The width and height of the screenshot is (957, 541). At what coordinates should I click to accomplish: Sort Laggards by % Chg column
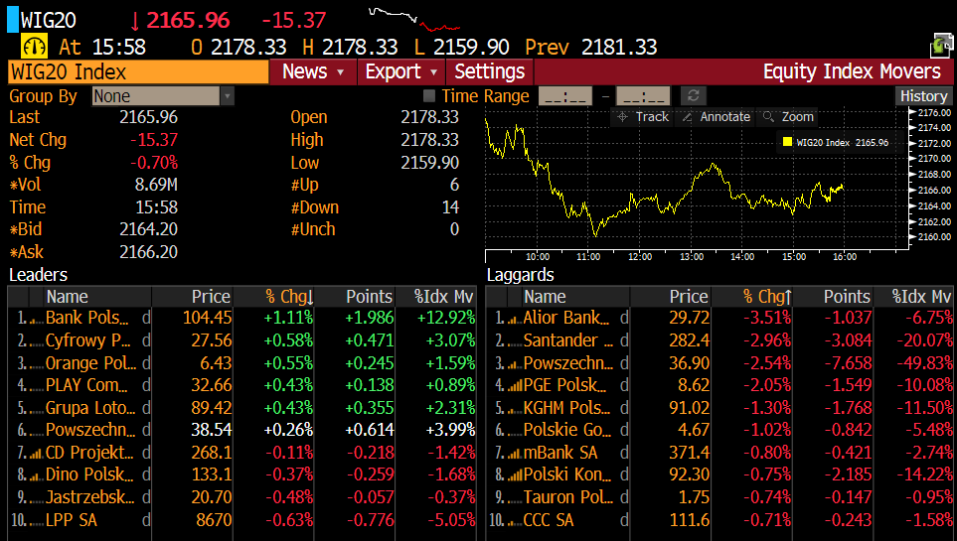coord(751,297)
